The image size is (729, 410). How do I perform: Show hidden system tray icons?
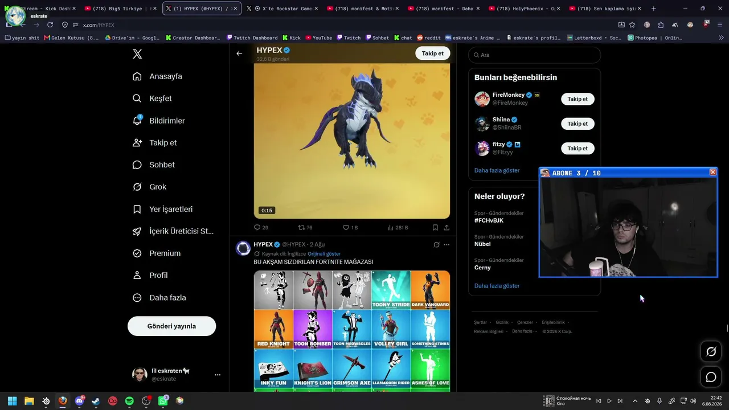click(x=635, y=401)
